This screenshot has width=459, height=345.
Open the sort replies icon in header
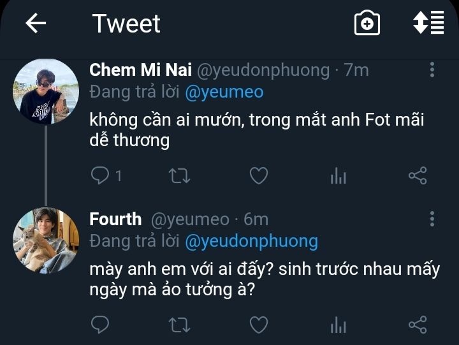[x=428, y=24]
